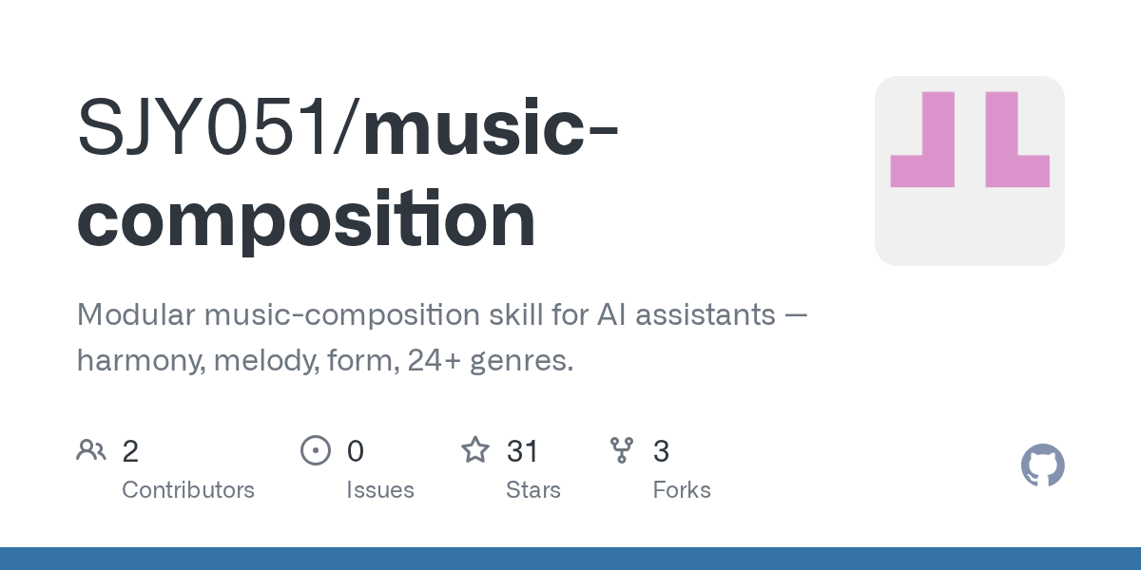Click the GitHub Octocat logo

pos(1042,465)
